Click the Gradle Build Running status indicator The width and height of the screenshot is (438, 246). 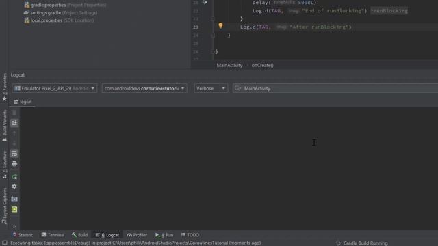[x=362, y=243]
